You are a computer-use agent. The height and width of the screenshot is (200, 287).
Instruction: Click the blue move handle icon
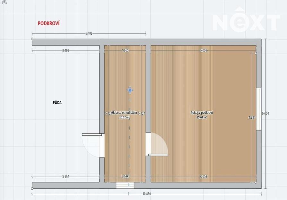click(x=130, y=90)
